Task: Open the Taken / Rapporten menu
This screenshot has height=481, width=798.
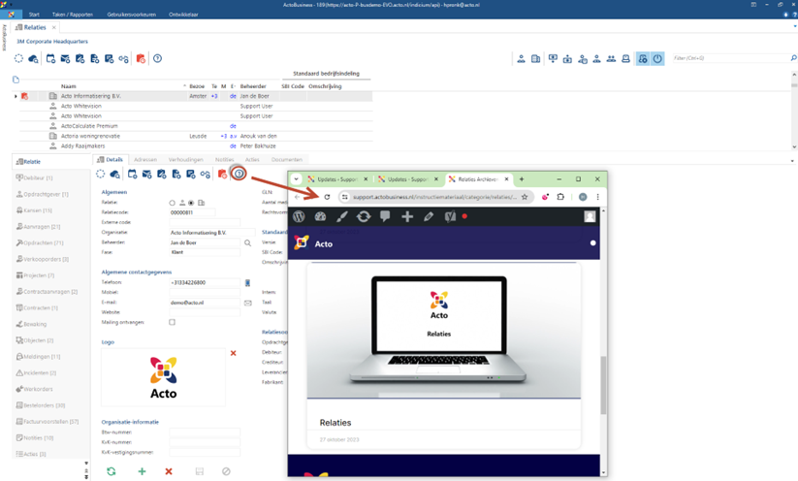Action: click(73, 15)
